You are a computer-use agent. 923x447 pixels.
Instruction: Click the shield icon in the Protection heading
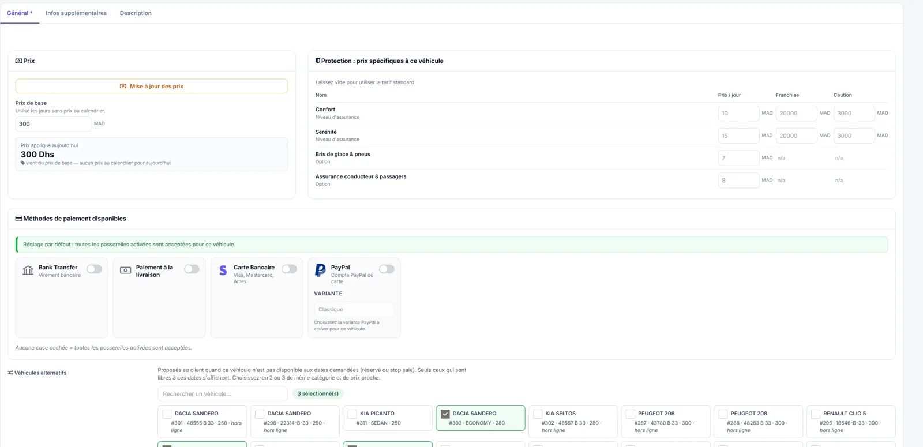pyautogui.click(x=318, y=61)
